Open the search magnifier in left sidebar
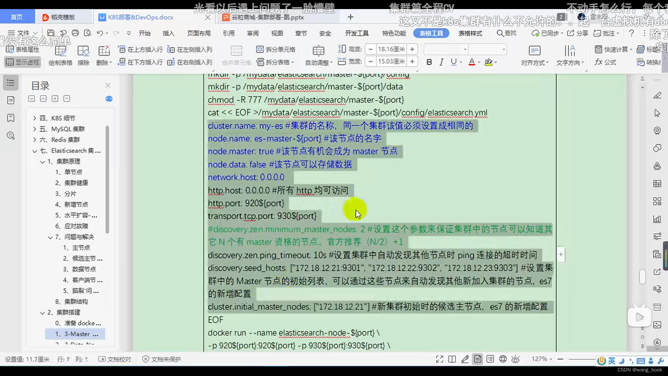The width and height of the screenshot is (668, 376). 10,136
